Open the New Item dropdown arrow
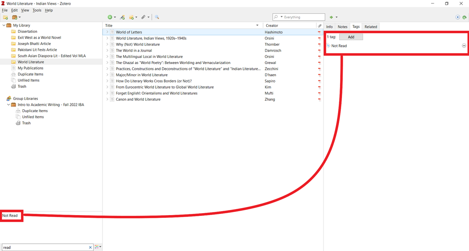 [115, 17]
